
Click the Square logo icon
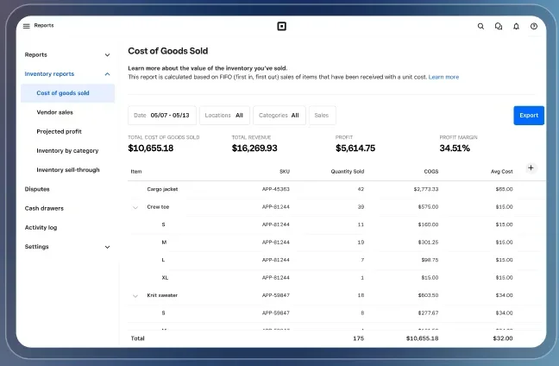click(281, 26)
